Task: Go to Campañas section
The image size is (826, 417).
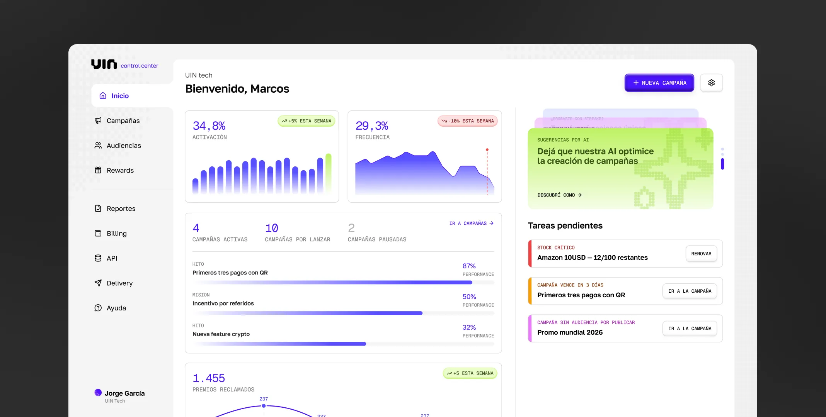Action: [123, 121]
